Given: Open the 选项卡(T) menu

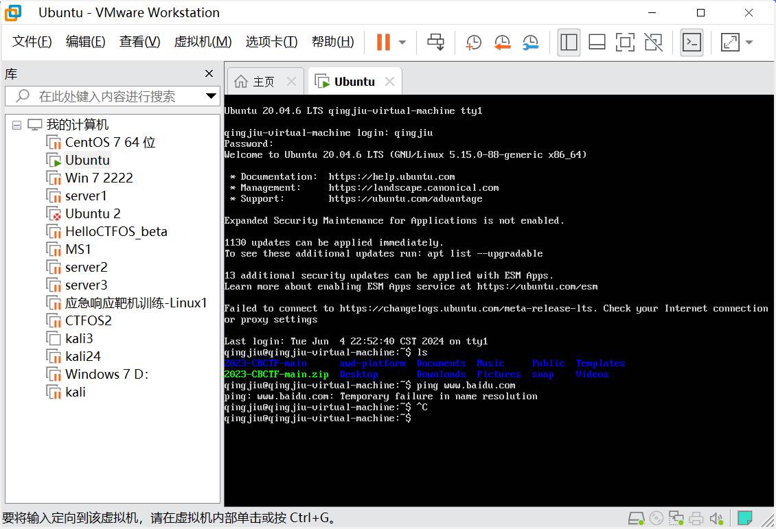Looking at the screenshot, I should point(271,42).
